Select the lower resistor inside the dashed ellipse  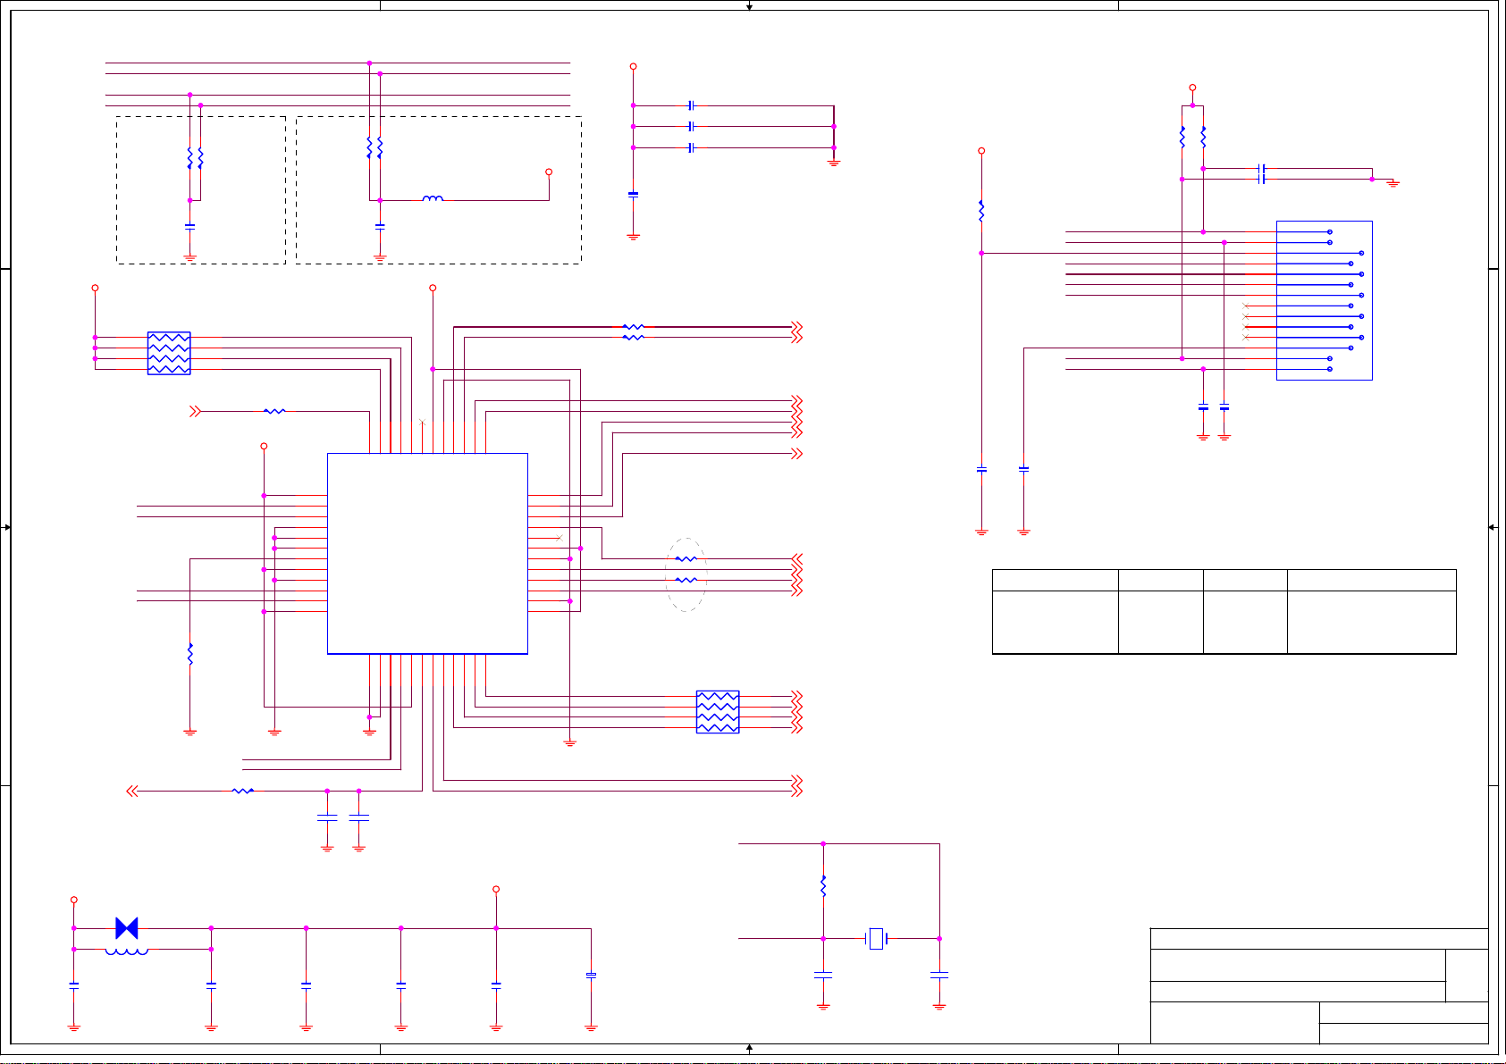(686, 581)
